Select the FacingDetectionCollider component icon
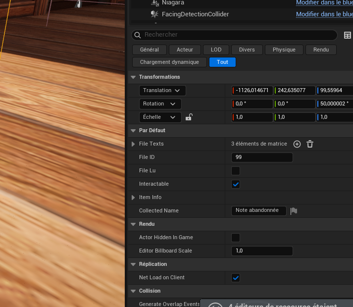The image size is (353, 307). click(154, 14)
